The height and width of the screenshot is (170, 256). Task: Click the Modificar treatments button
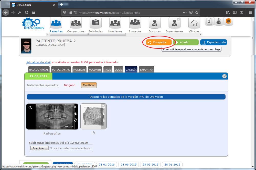point(89,85)
